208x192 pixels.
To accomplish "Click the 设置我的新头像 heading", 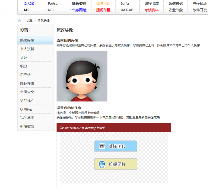I will [69, 108].
